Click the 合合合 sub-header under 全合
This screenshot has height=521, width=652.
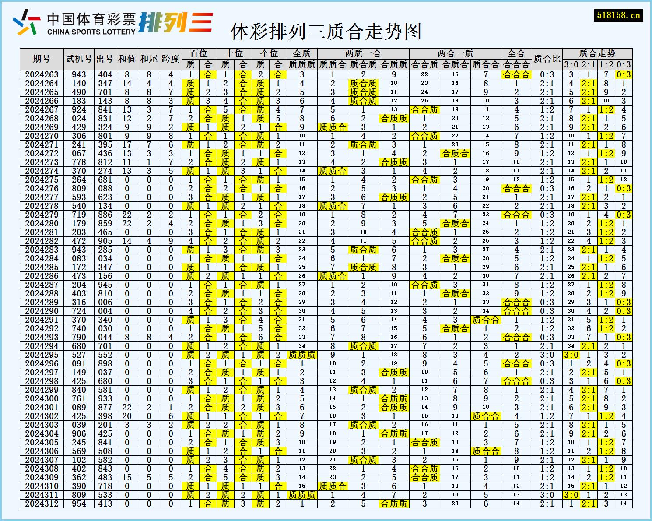point(516,64)
